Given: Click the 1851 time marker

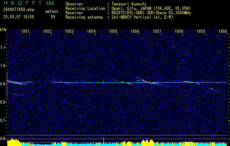Looking at the screenshot, I should [x=25, y=31].
